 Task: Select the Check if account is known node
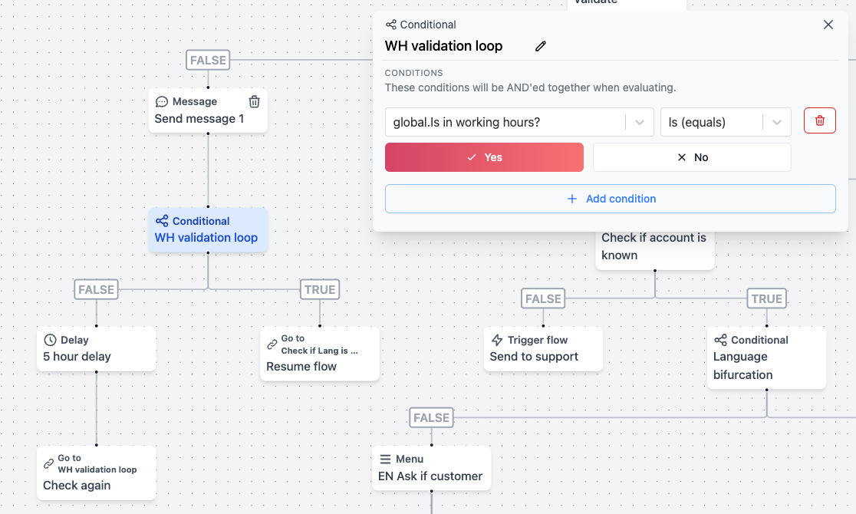654,245
